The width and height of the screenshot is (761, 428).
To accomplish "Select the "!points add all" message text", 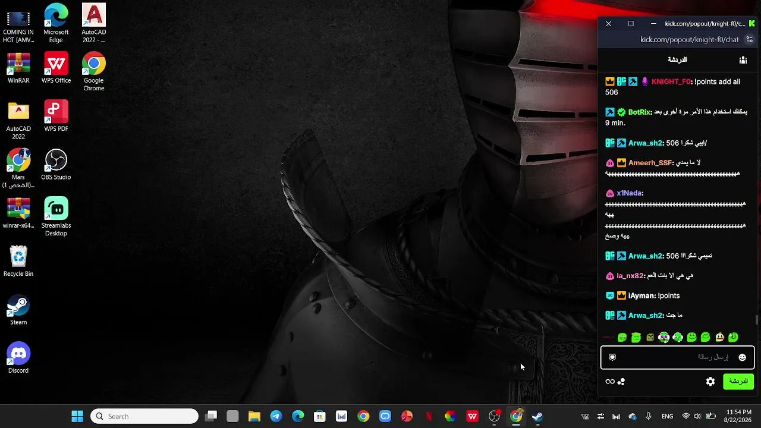I will click(x=717, y=81).
